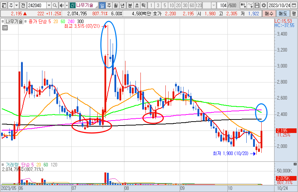Switch to tick 틱 chart

point(144,5)
